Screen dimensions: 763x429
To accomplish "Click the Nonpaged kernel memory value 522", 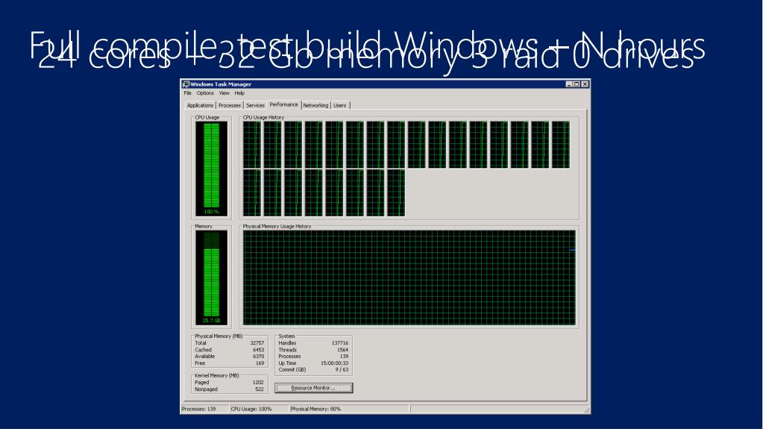I will (260, 389).
